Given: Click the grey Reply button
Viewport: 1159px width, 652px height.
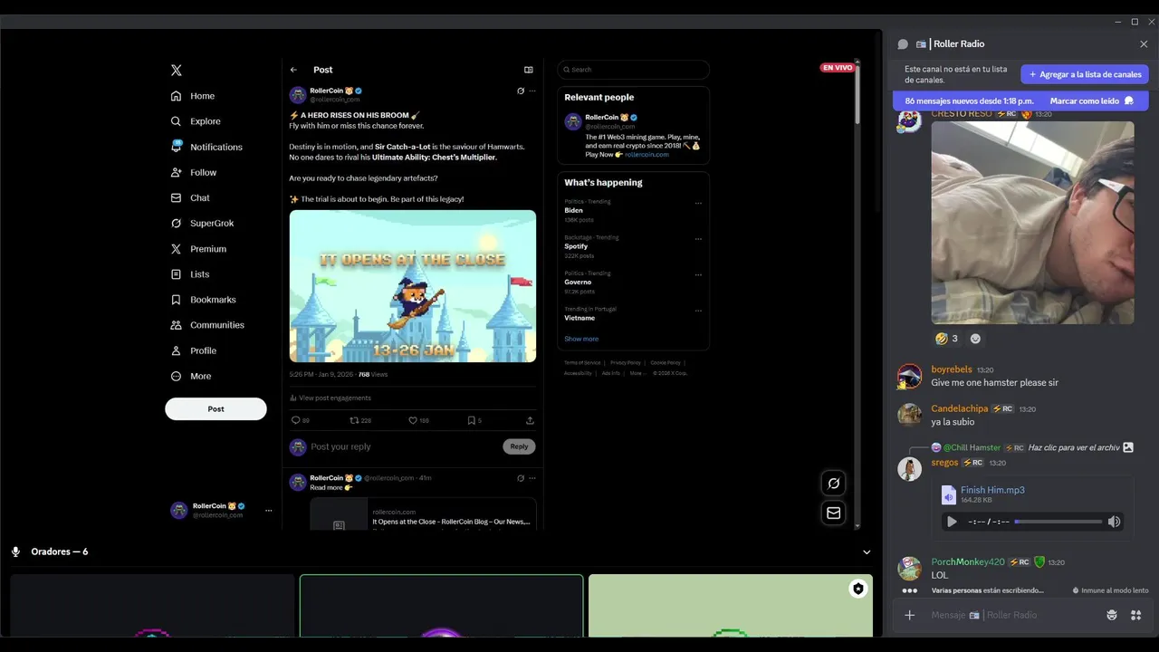Looking at the screenshot, I should [519, 446].
